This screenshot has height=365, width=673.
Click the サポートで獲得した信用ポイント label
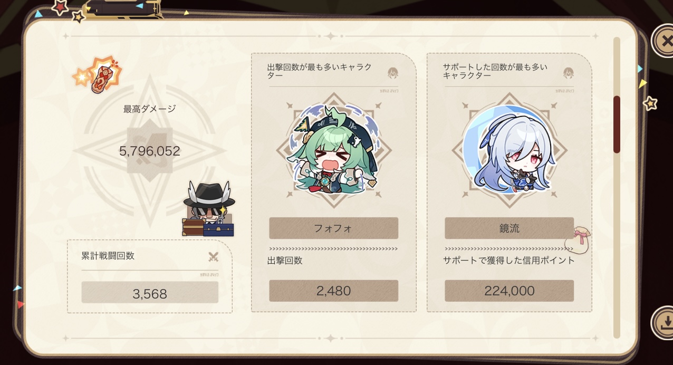509,261
